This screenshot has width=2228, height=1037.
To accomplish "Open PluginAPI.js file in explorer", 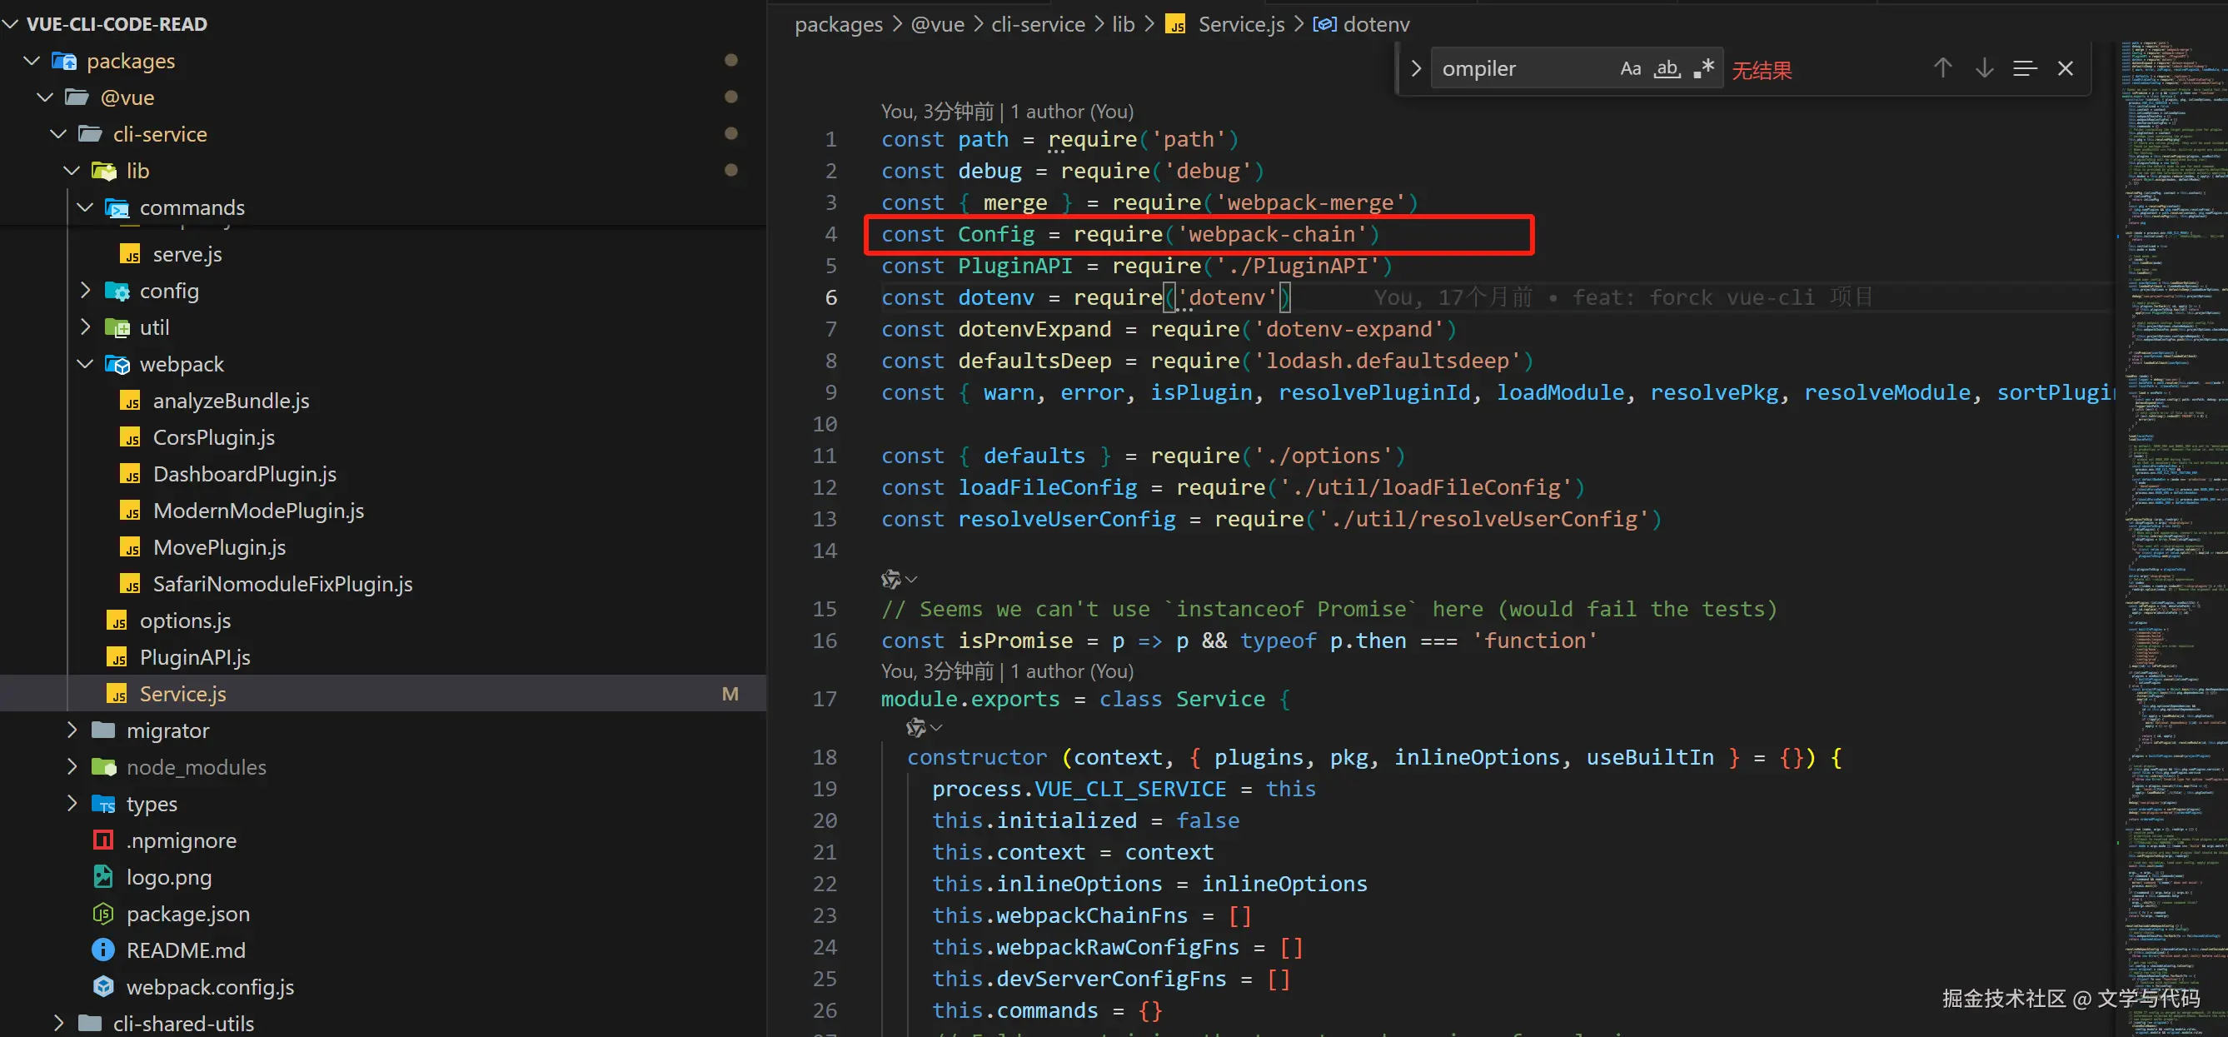I will click(195, 657).
